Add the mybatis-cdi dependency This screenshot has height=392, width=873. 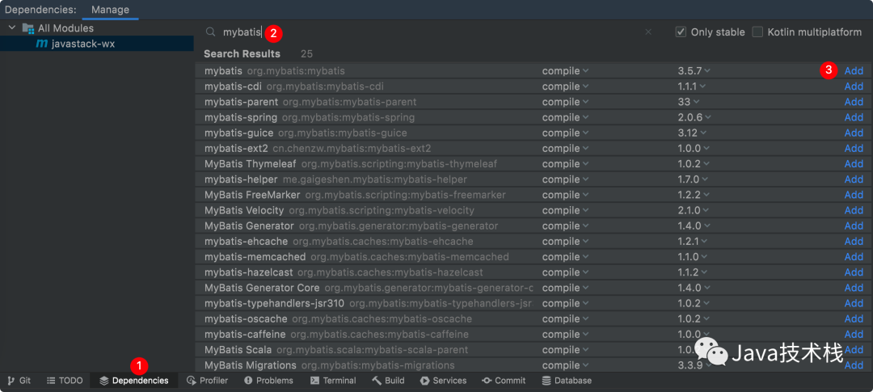[x=854, y=86]
